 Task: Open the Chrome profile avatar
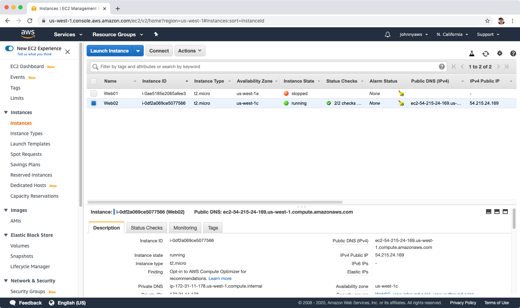coord(501,21)
